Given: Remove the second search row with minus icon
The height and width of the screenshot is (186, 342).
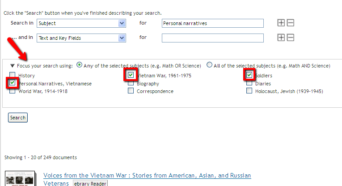Looking at the screenshot, I should [291, 38].
